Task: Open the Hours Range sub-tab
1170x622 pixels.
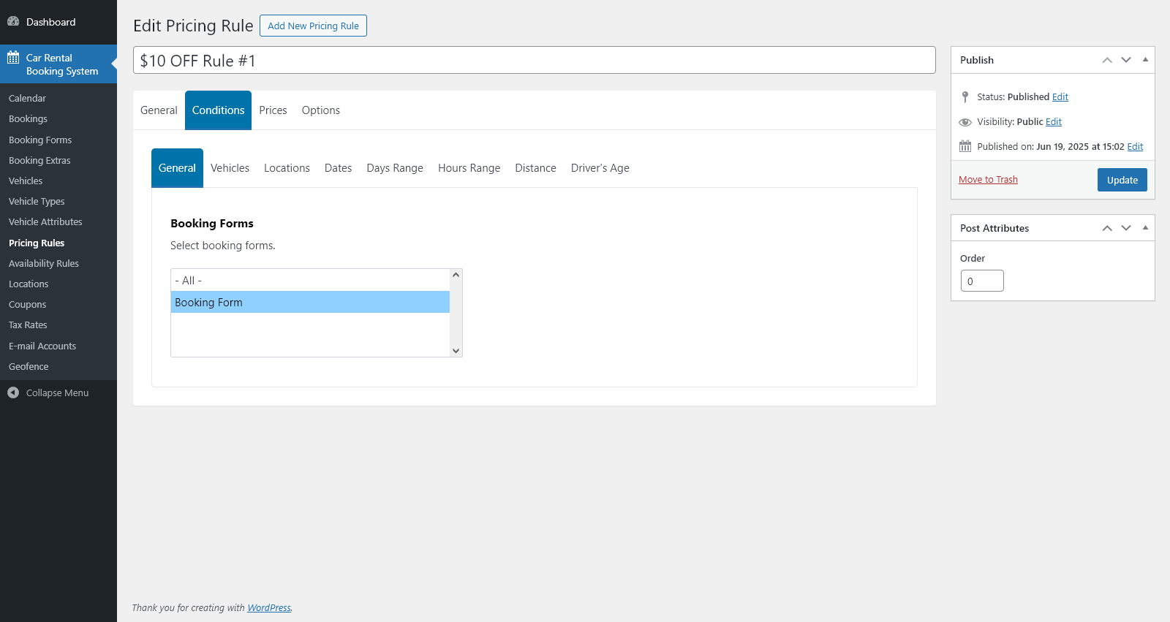Action: [x=469, y=168]
